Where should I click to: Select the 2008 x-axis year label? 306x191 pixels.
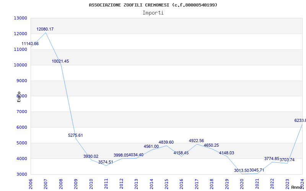coord(61,184)
